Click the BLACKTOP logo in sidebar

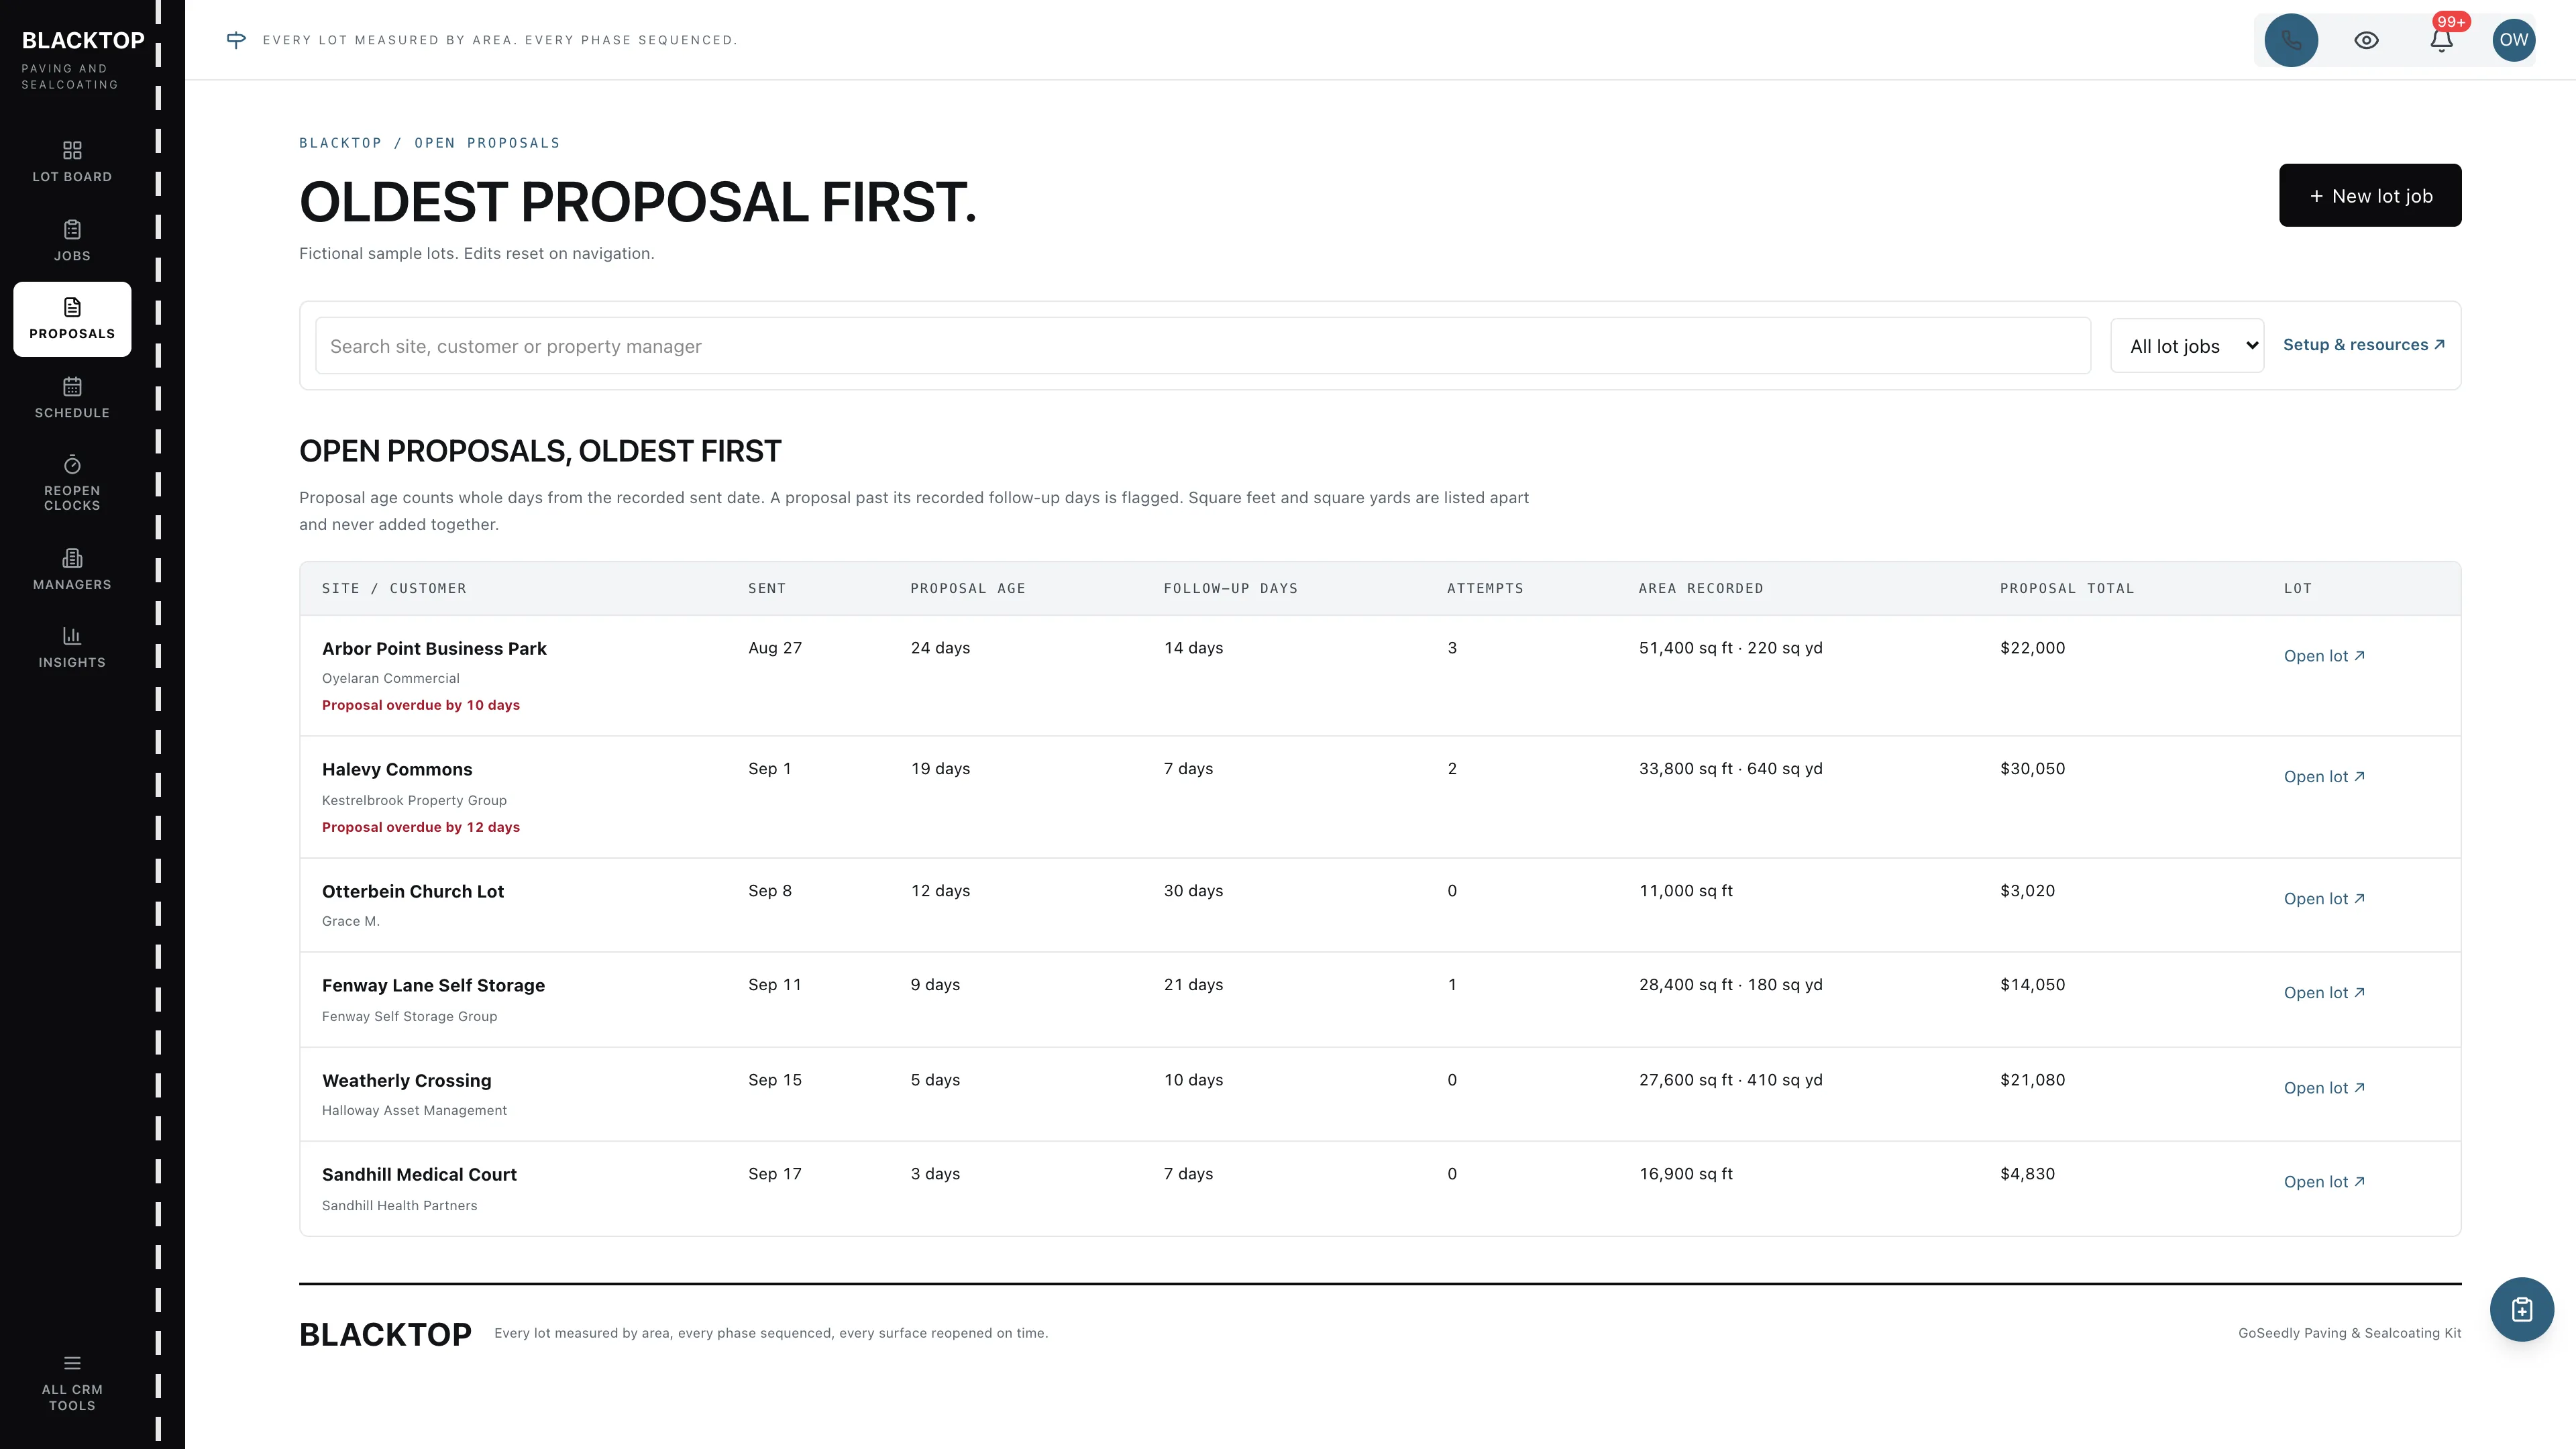click(83, 41)
